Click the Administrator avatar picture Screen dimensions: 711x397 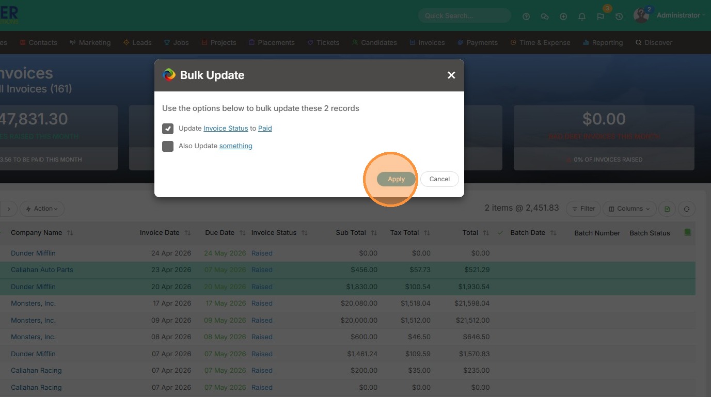pyautogui.click(x=641, y=15)
